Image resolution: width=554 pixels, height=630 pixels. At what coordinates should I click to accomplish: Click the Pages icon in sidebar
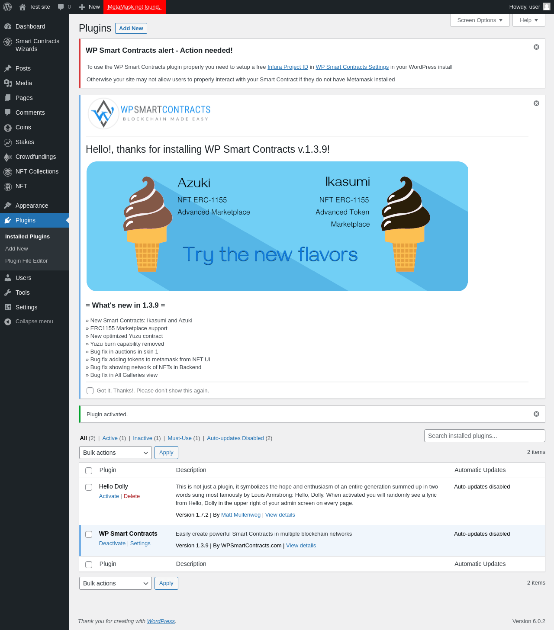[8, 98]
